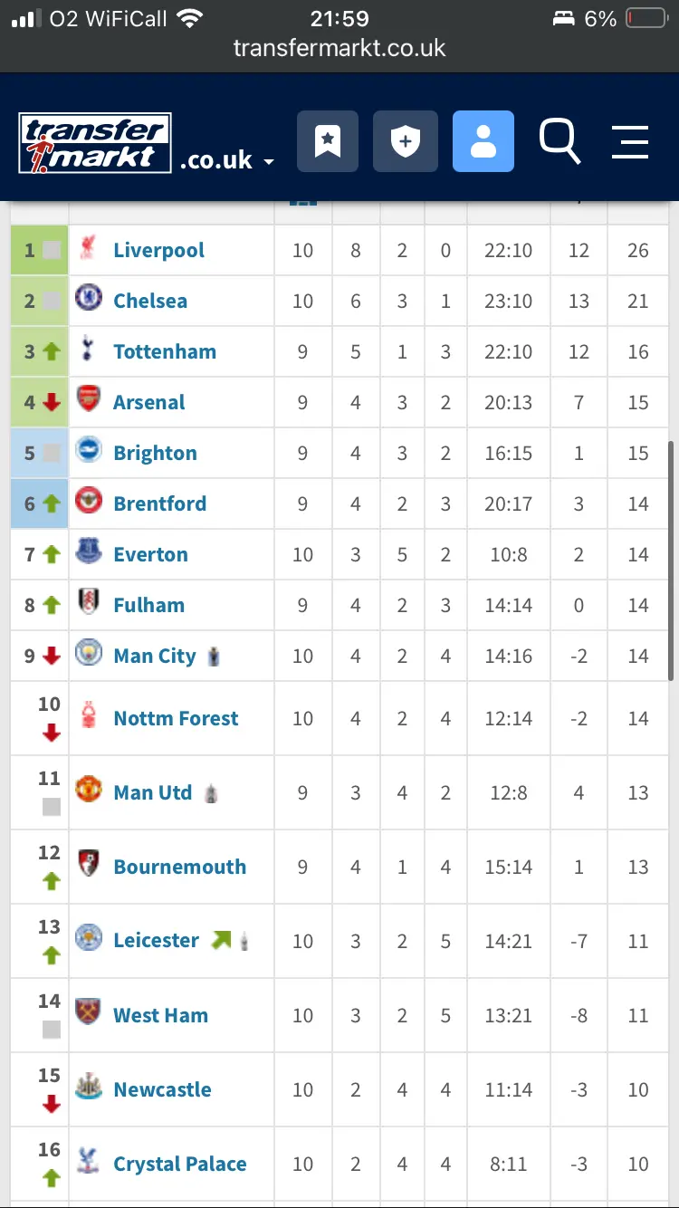Open the Tottenham team link

(x=165, y=351)
